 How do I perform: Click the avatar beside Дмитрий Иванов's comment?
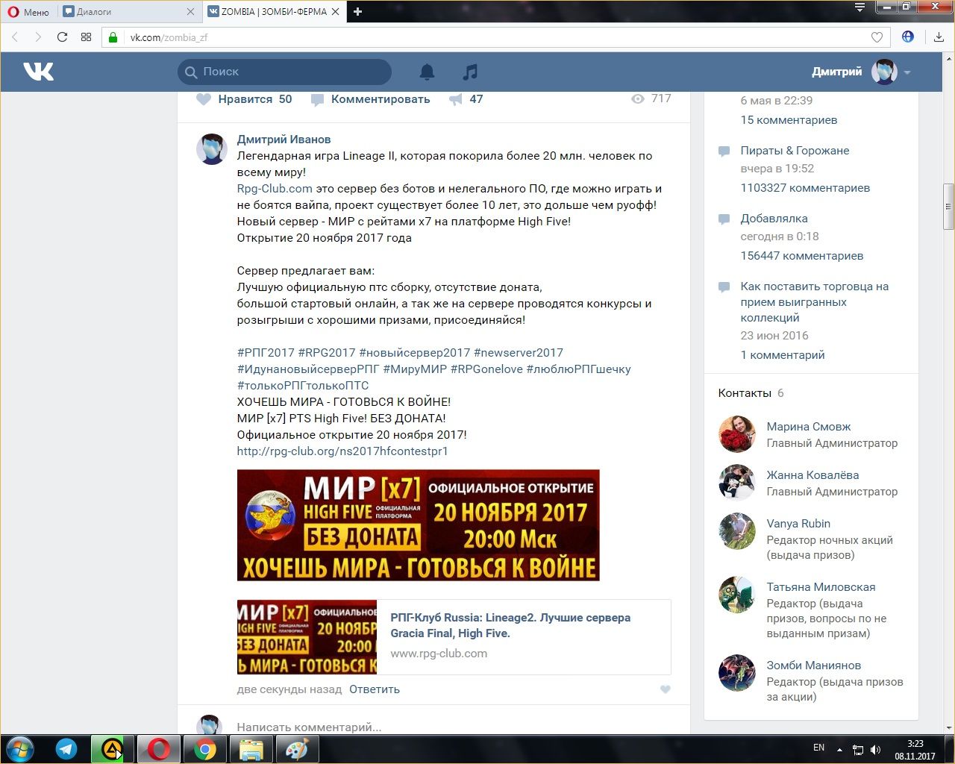pos(212,149)
